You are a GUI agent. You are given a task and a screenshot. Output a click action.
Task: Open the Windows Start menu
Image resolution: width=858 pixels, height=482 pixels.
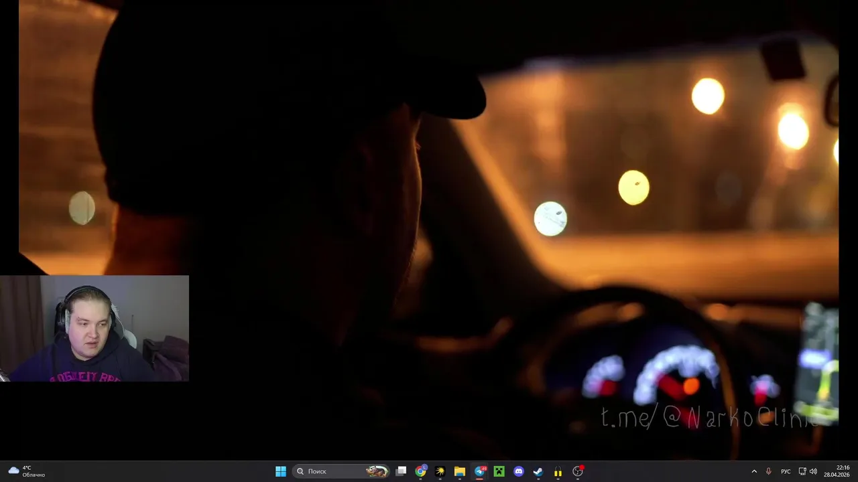coord(281,471)
